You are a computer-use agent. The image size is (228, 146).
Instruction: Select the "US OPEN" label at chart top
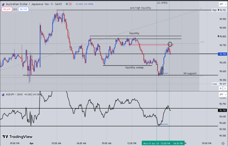162,3
